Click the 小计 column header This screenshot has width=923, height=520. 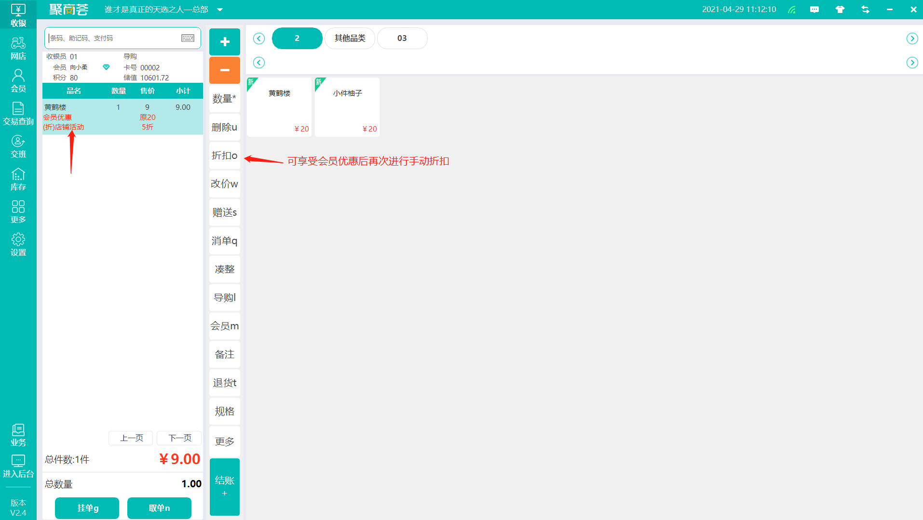183,91
